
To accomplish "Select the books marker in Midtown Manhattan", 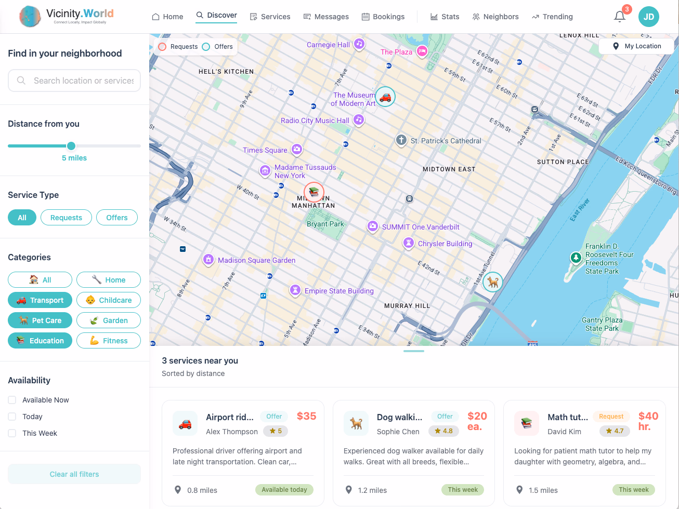I will tap(314, 193).
